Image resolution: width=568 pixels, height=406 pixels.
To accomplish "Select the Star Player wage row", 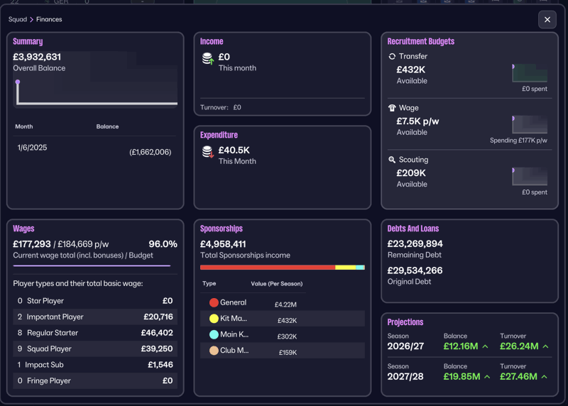I will click(95, 301).
